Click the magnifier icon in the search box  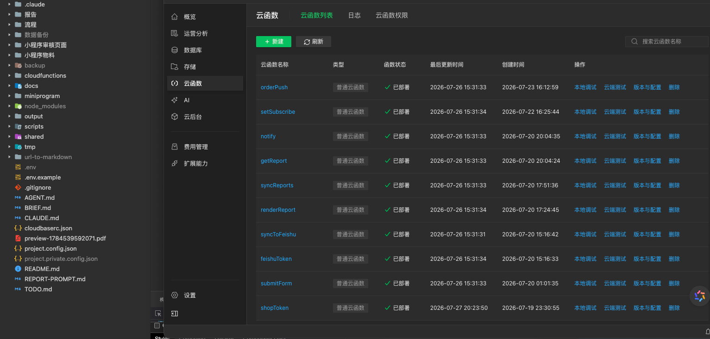(x=635, y=42)
